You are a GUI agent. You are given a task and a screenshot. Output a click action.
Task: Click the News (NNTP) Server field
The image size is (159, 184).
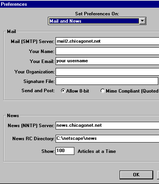point(107,126)
